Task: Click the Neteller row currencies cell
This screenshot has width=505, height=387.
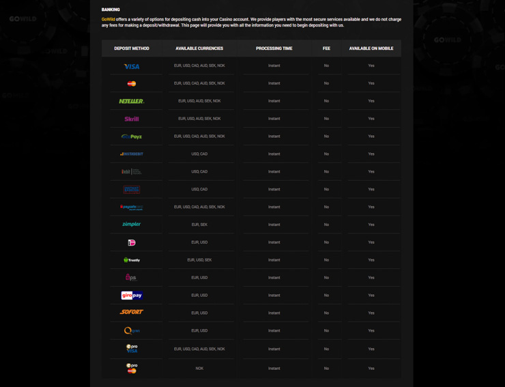Action: click(199, 101)
